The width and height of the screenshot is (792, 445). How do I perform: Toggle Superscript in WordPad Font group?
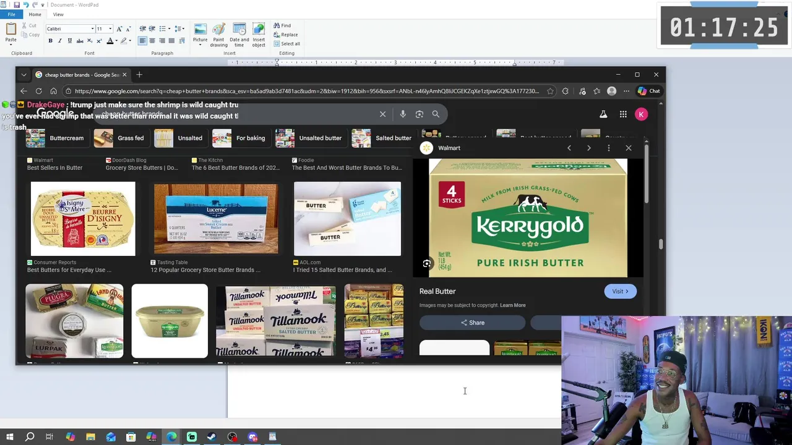click(99, 41)
